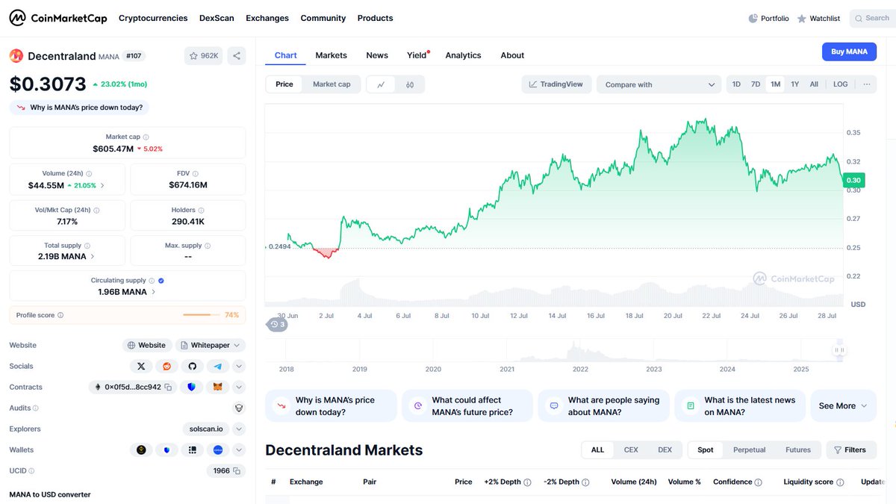Select the Market cap chart toggle

[332, 84]
